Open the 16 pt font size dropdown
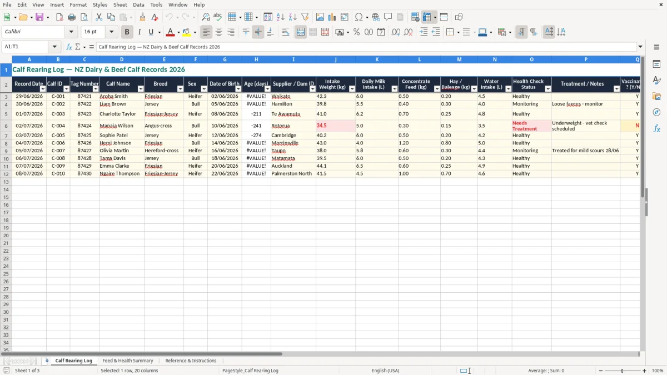The width and height of the screenshot is (667, 375). [x=112, y=32]
